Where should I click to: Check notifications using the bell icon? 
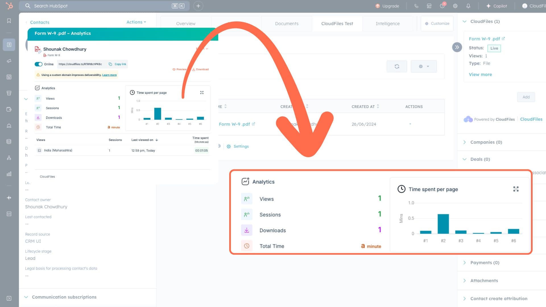pos(469,6)
